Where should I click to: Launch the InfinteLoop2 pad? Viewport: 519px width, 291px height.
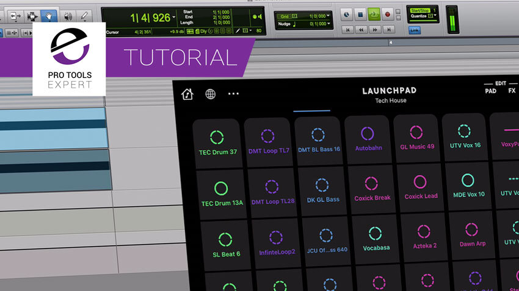(x=277, y=244)
